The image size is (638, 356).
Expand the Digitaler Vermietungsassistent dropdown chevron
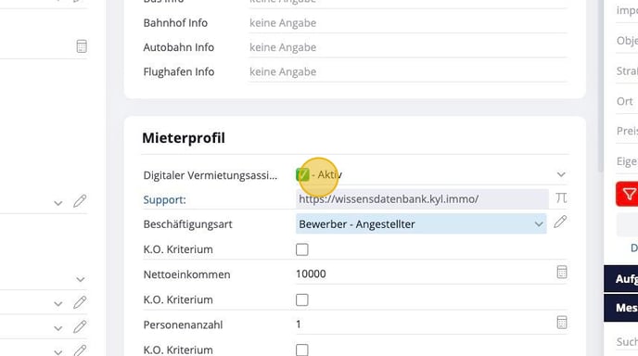tap(561, 174)
